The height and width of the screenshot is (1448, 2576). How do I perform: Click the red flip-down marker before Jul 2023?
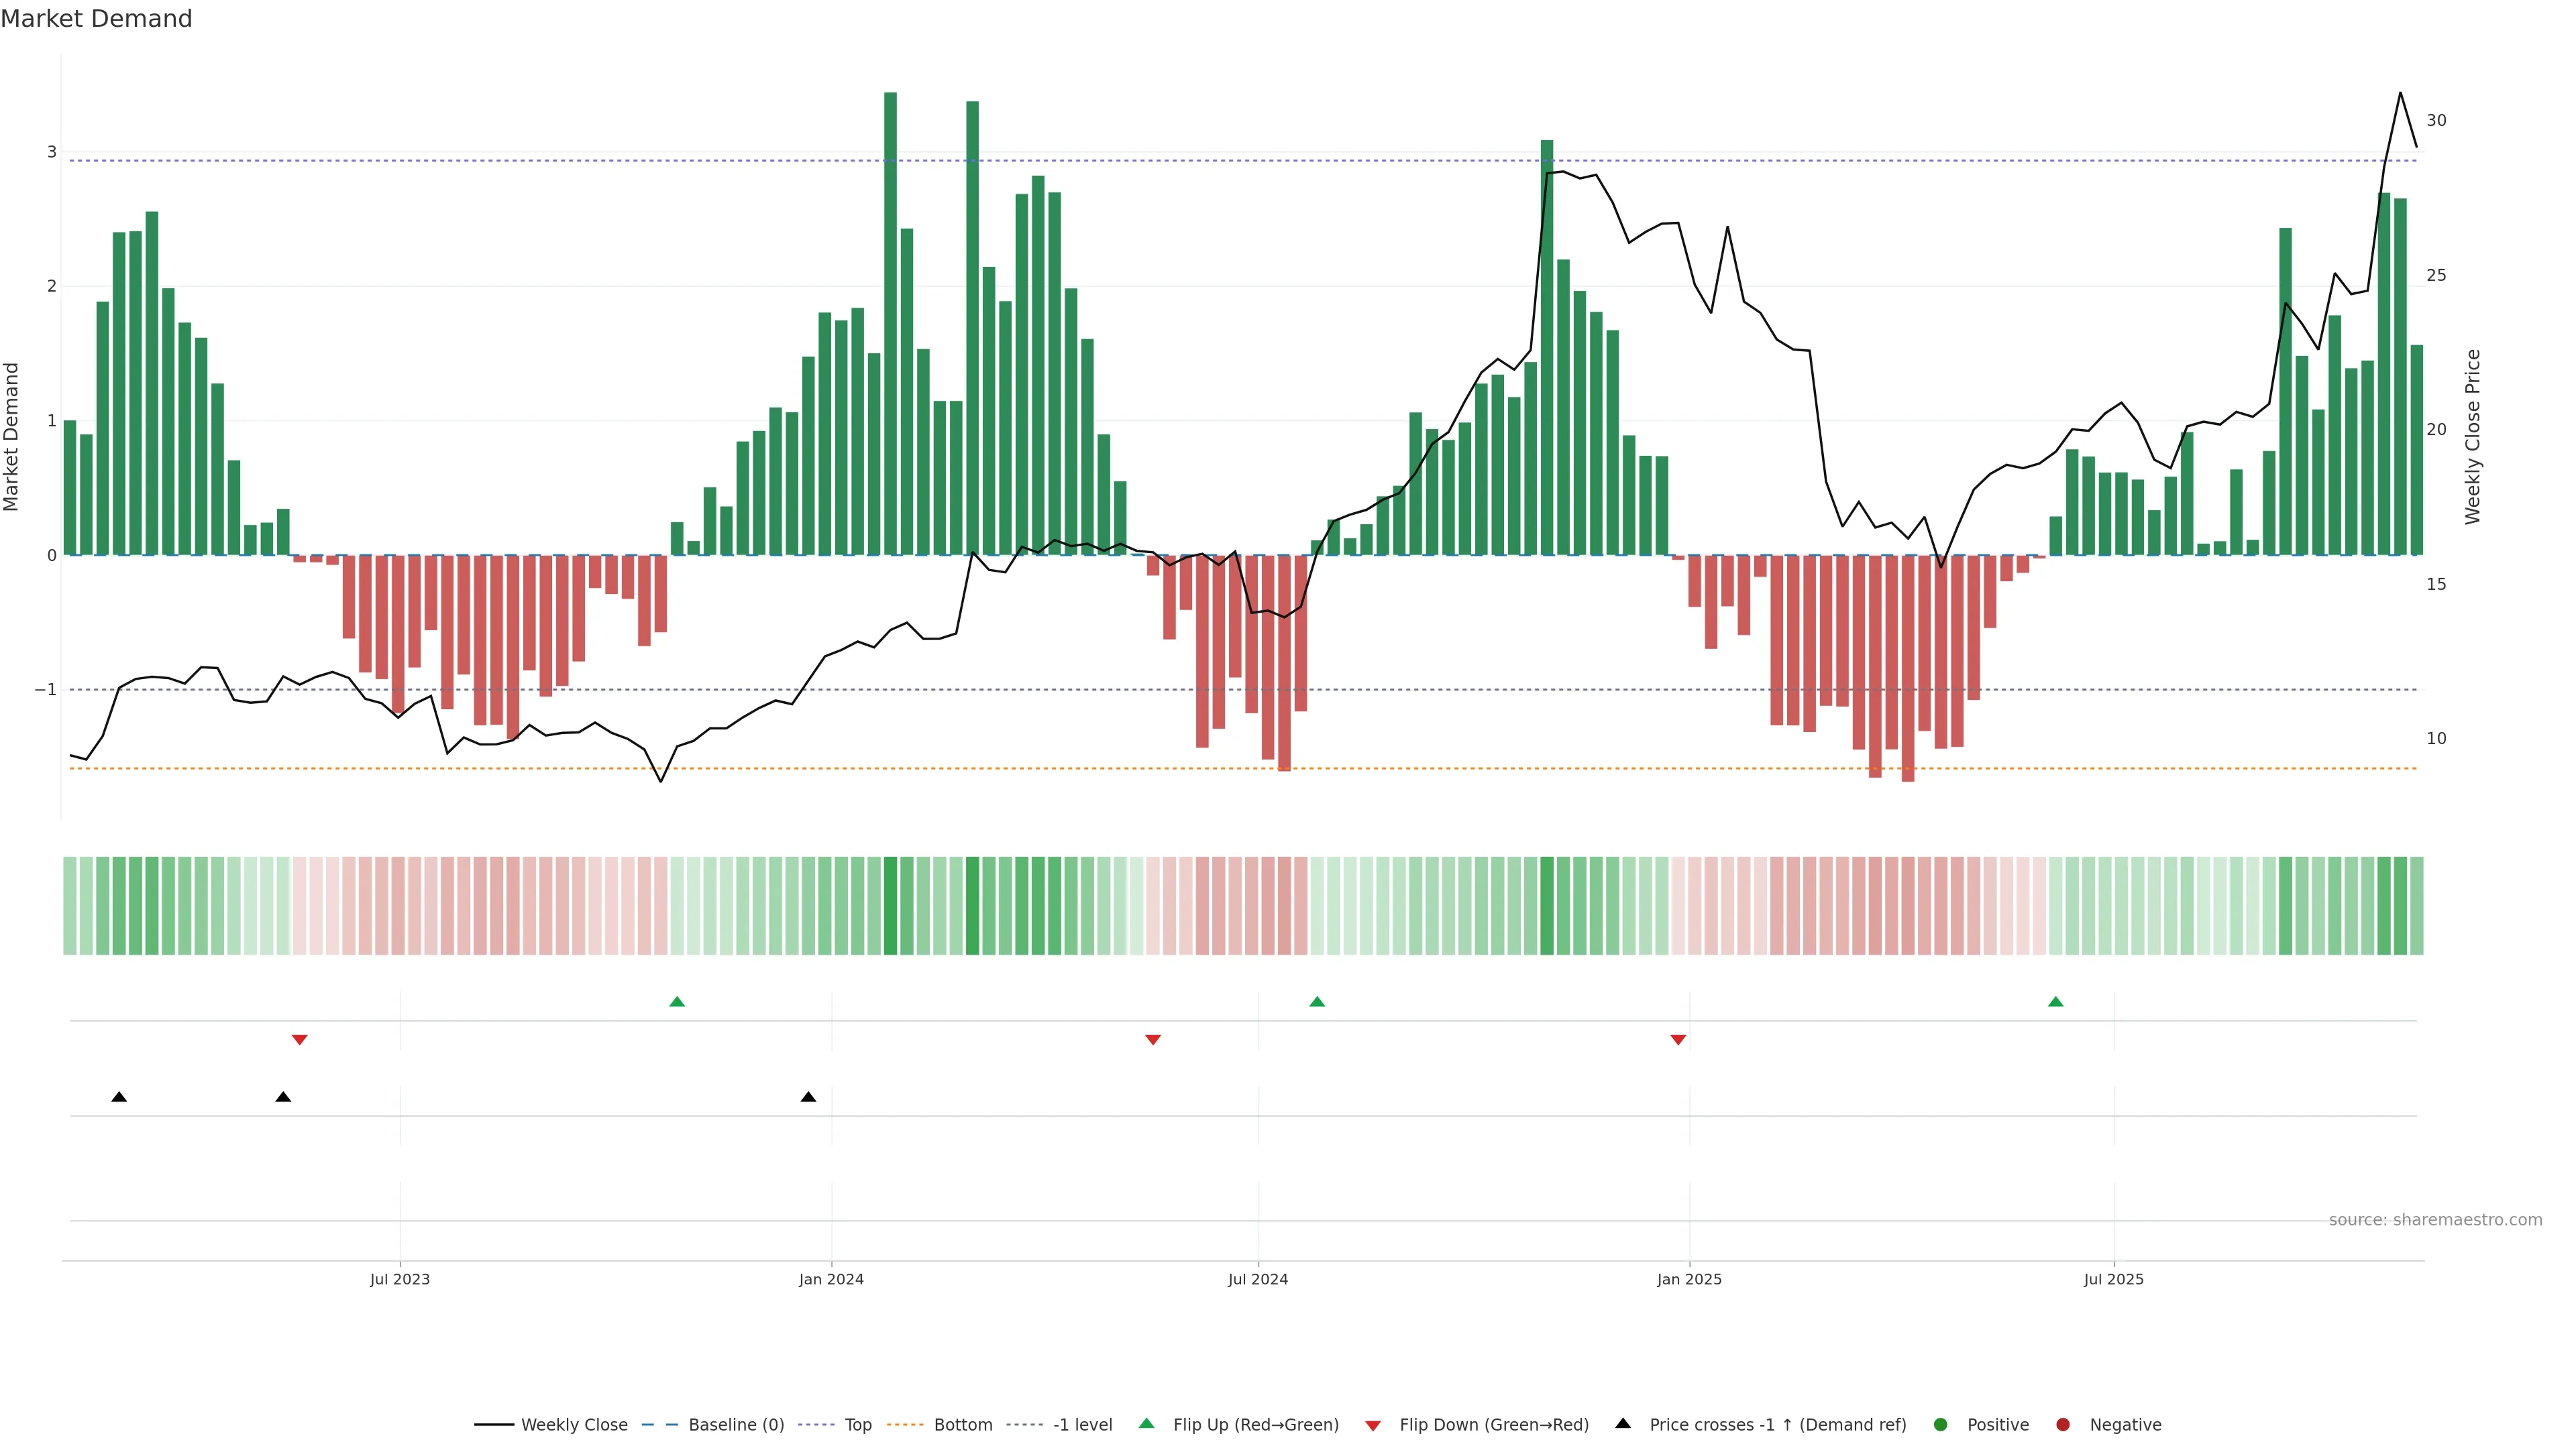click(299, 1040)
